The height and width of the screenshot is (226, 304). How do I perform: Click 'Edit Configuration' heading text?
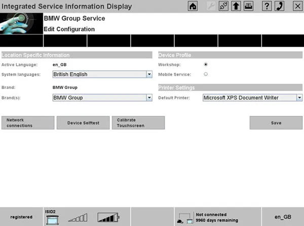click(69, 29)
